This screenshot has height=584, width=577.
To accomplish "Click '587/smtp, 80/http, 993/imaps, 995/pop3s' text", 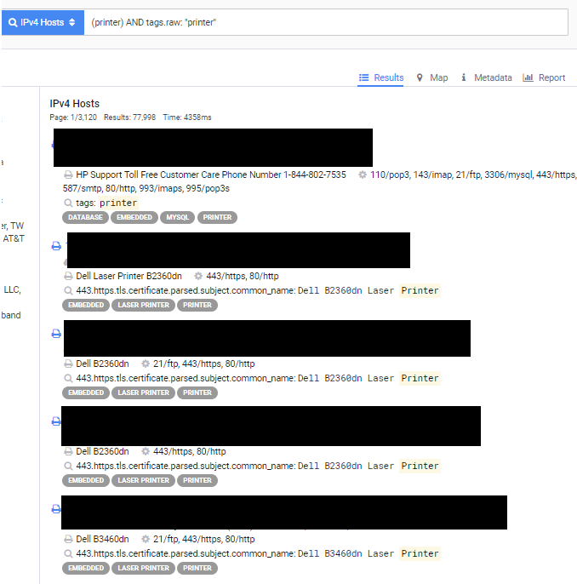I will tap(146, 188).
